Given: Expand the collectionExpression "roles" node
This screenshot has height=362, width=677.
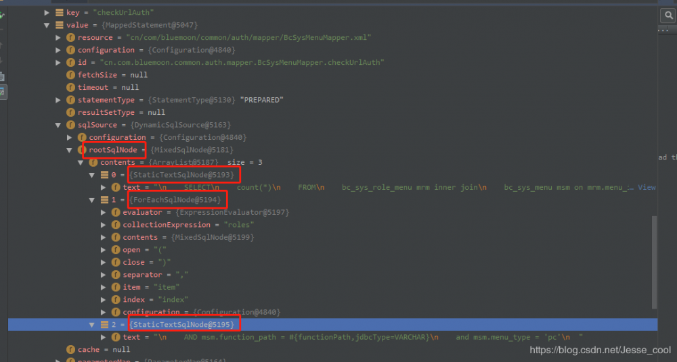Looking at the screenshot, I should pos(103,225).
